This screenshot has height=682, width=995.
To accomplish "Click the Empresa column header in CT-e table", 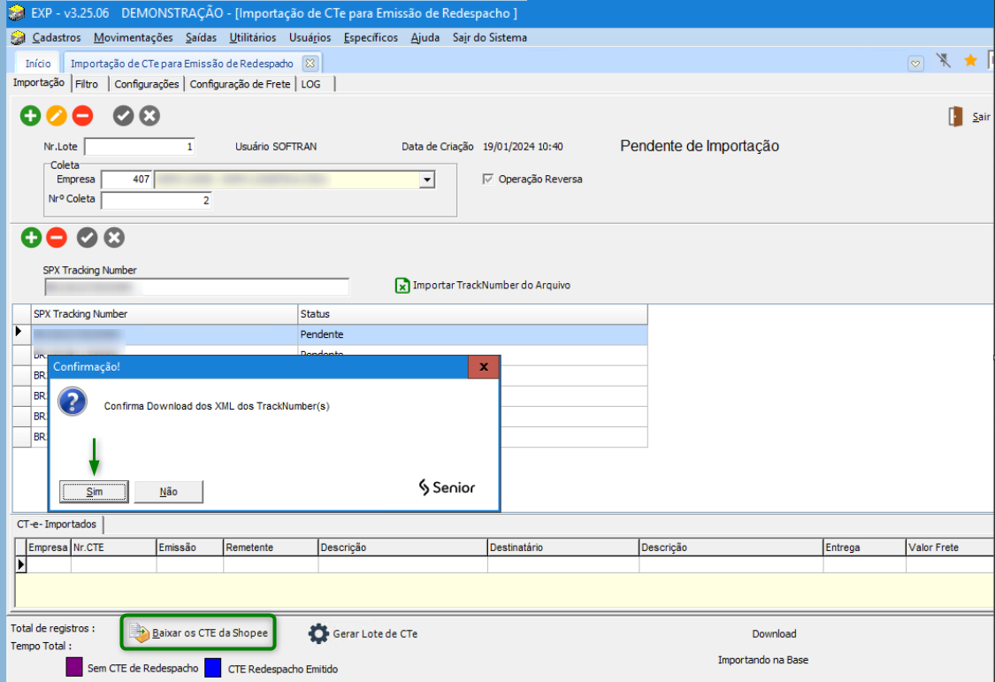I will pyautogui.click(x=49, y=548).
